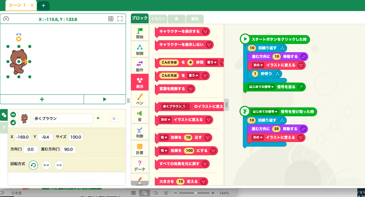This screenshot has width=365, height=197.
Task: Switch to the 属性 tab
Action: click(x=195, y=19)
